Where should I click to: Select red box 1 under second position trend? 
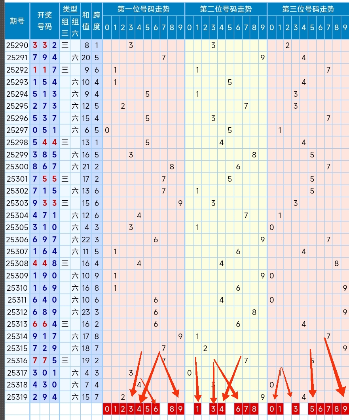click(197, 409)
